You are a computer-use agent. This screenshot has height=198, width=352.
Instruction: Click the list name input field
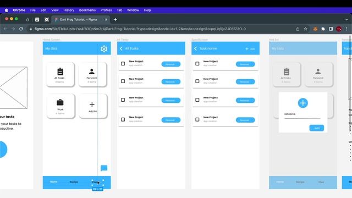[x=302, y=115]
